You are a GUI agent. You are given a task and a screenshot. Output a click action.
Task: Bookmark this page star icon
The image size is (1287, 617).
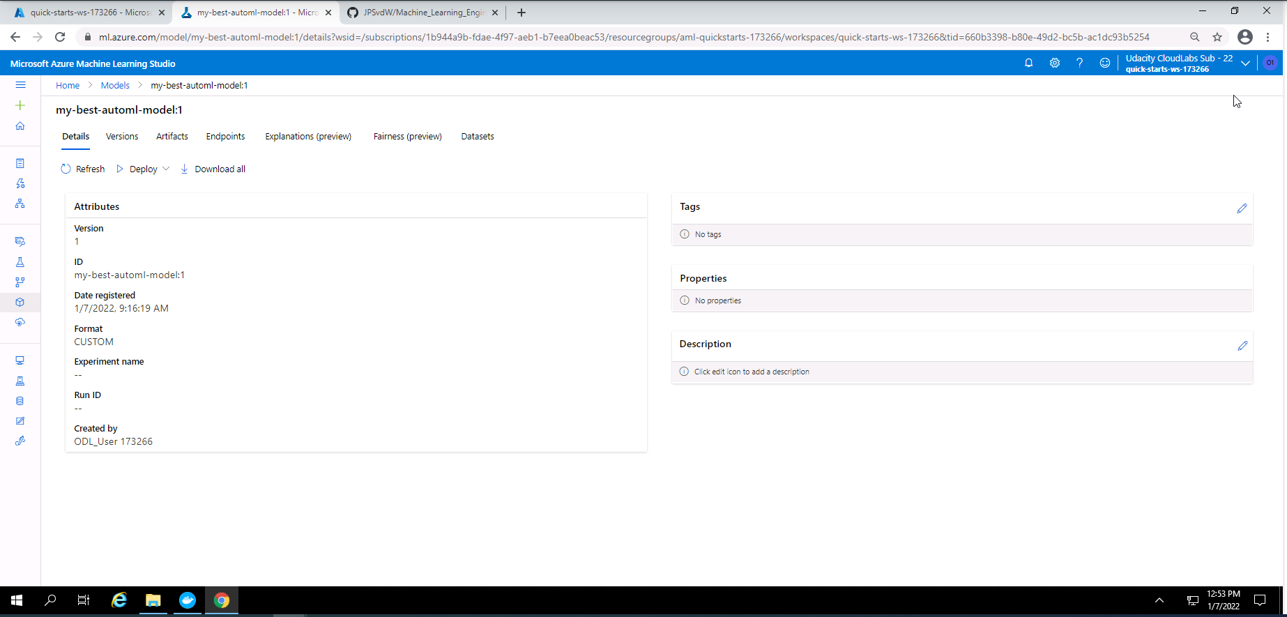(x=1217, y=37)
